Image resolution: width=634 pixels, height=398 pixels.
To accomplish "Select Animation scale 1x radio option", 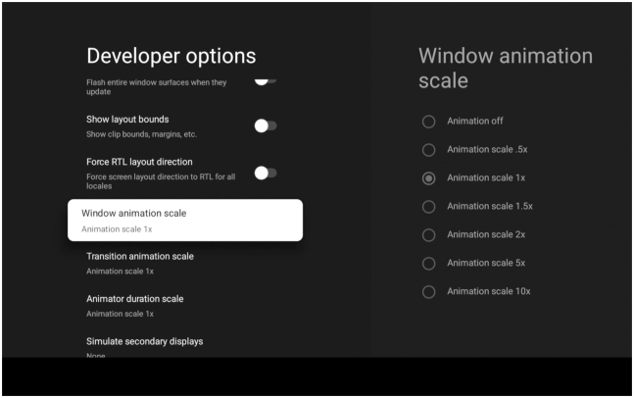I will [x=428, y=177].
